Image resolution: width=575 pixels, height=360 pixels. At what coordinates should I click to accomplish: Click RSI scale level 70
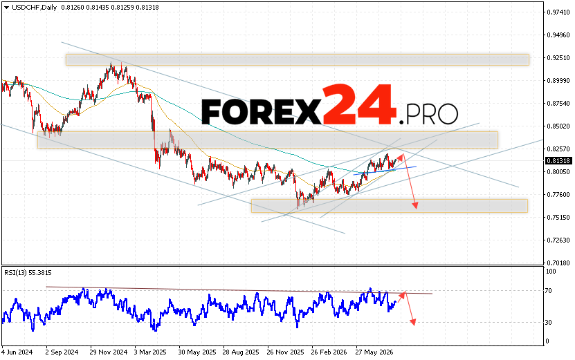pos(549,291)
